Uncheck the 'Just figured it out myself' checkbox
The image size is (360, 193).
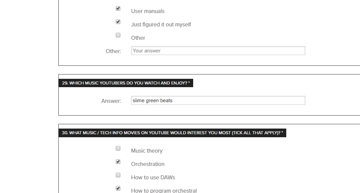tap(118, 22)
